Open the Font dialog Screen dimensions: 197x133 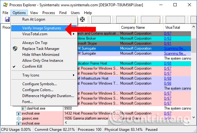click(x=44, y=102)
